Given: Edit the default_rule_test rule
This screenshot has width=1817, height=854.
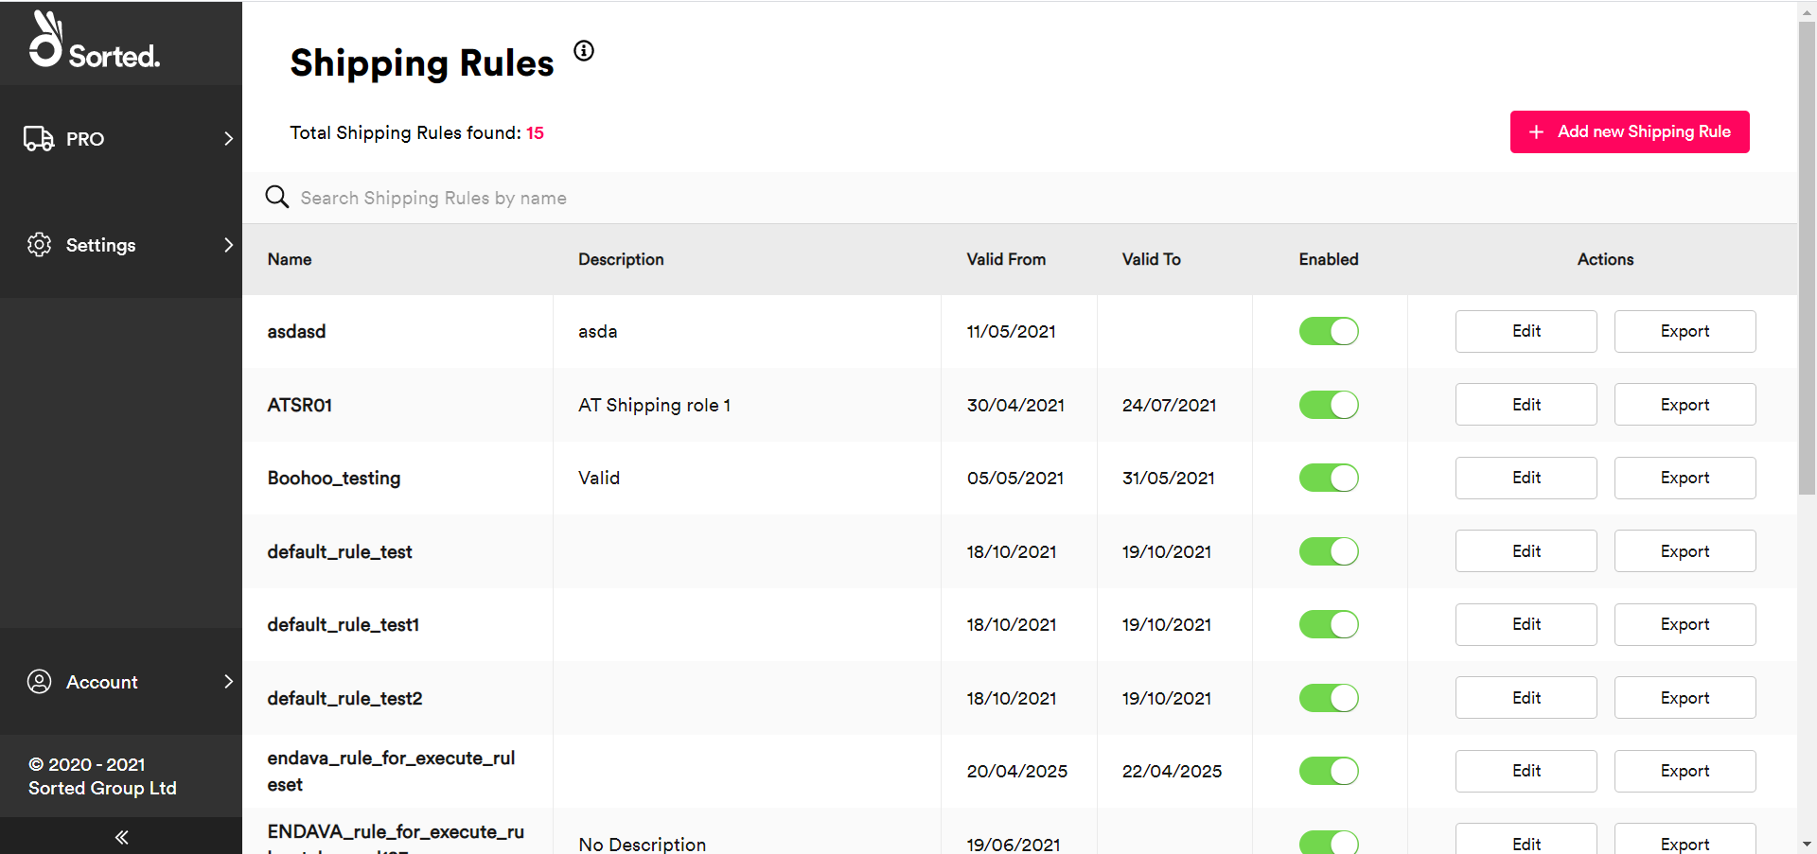Looking at the screenshot, I should point(1526,551).
